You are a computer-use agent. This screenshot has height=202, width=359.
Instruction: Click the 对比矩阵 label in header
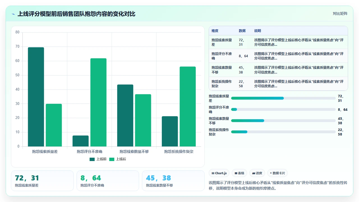340,14
